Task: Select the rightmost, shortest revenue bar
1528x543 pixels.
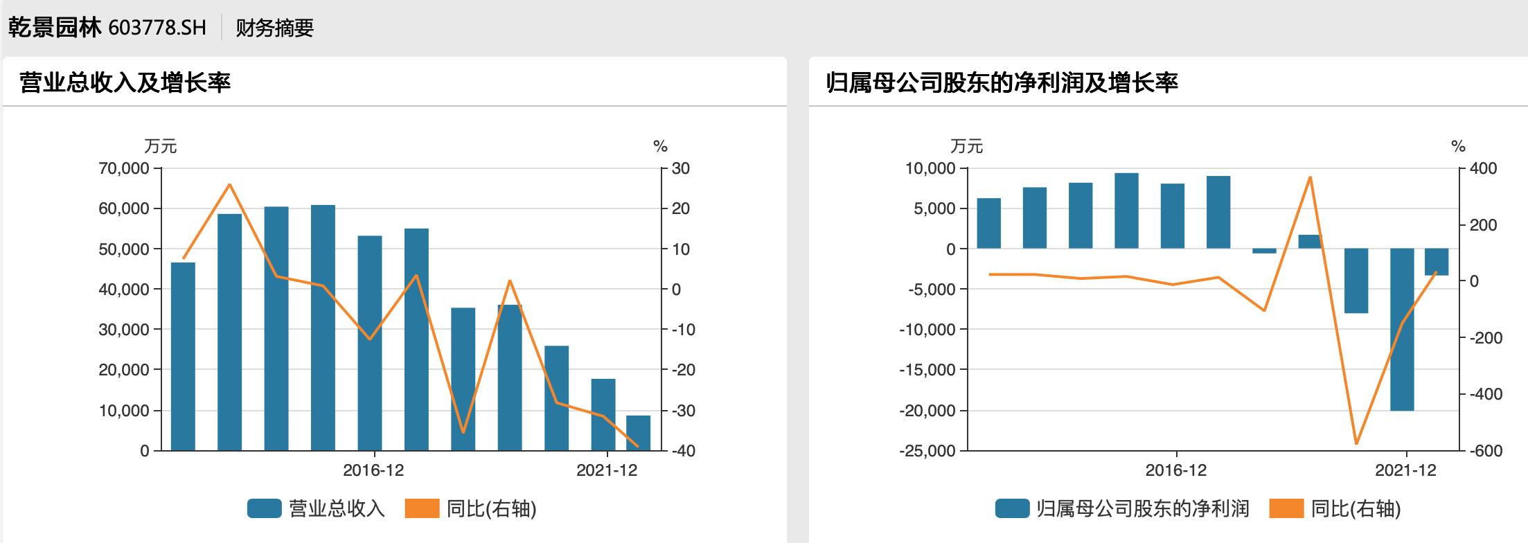Action: [638, 432]
